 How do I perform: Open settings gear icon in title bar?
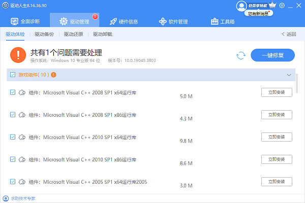pos(282,6)
